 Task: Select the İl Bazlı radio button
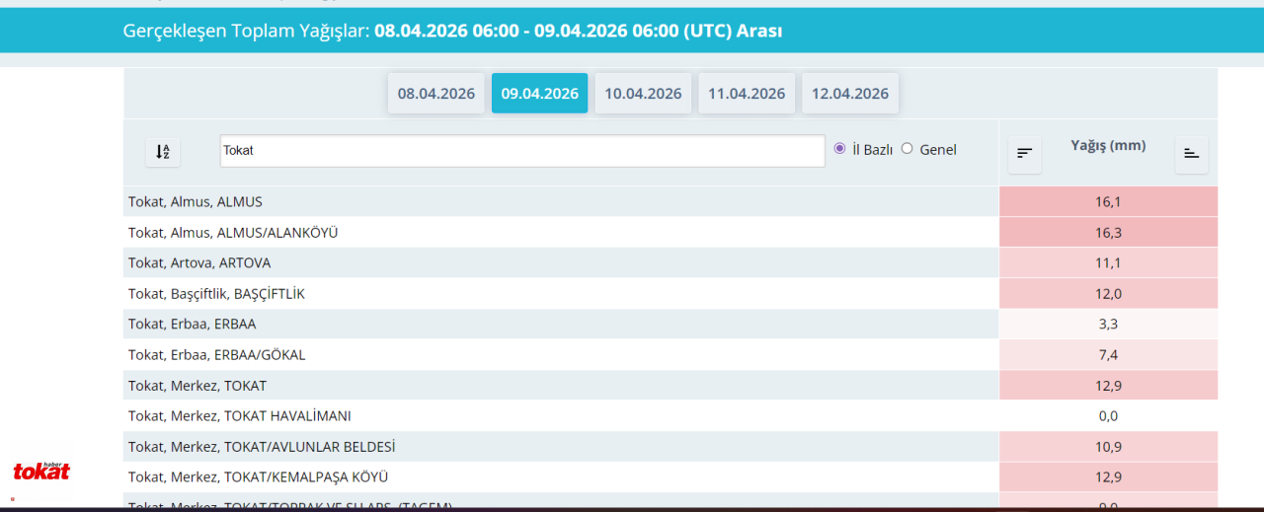[840, 149]
